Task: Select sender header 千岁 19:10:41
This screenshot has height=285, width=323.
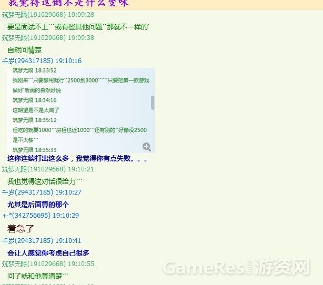Action: coord(42,240)
